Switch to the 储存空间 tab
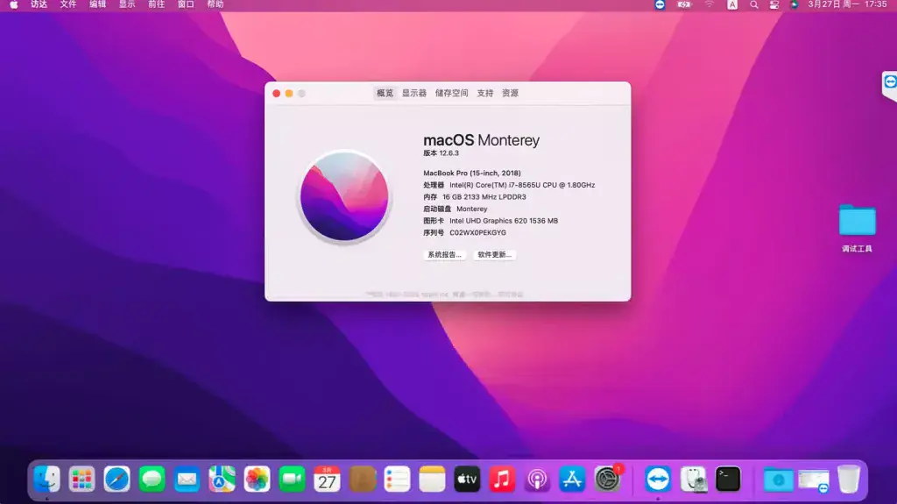This screenshot has height=504, width=897. coord(451,93)
